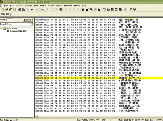Viewport: 163px width, 121px height.
Task: Collapse the Open Files tree node
Action: (1, 29)
